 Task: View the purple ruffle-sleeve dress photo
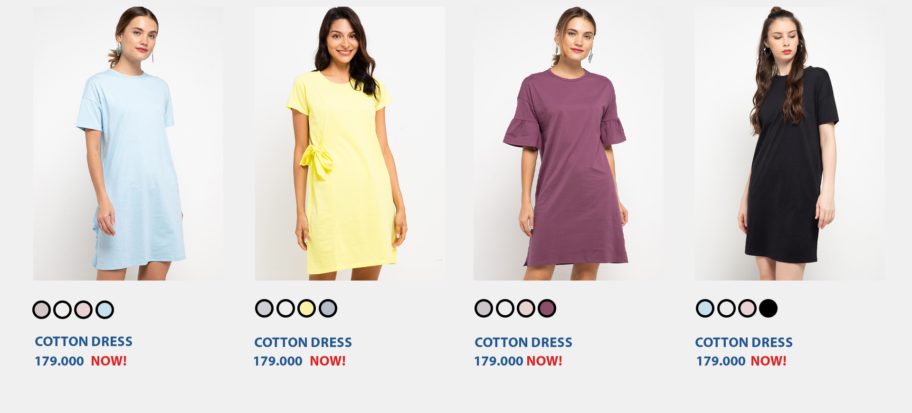point(568,143)
